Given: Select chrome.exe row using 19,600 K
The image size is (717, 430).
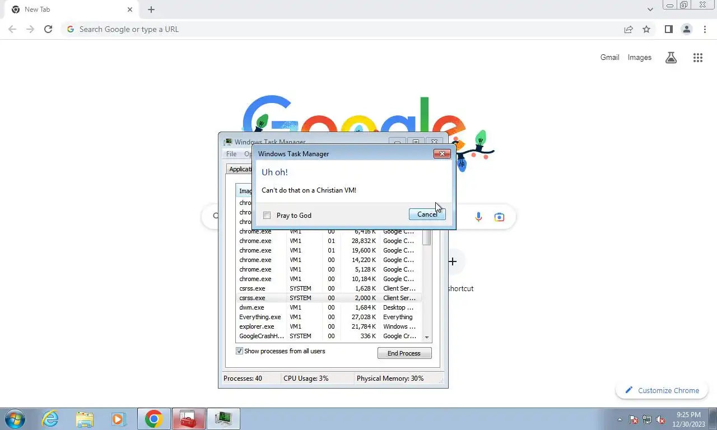Looking at the screenshot, I should tap(329, 250).
